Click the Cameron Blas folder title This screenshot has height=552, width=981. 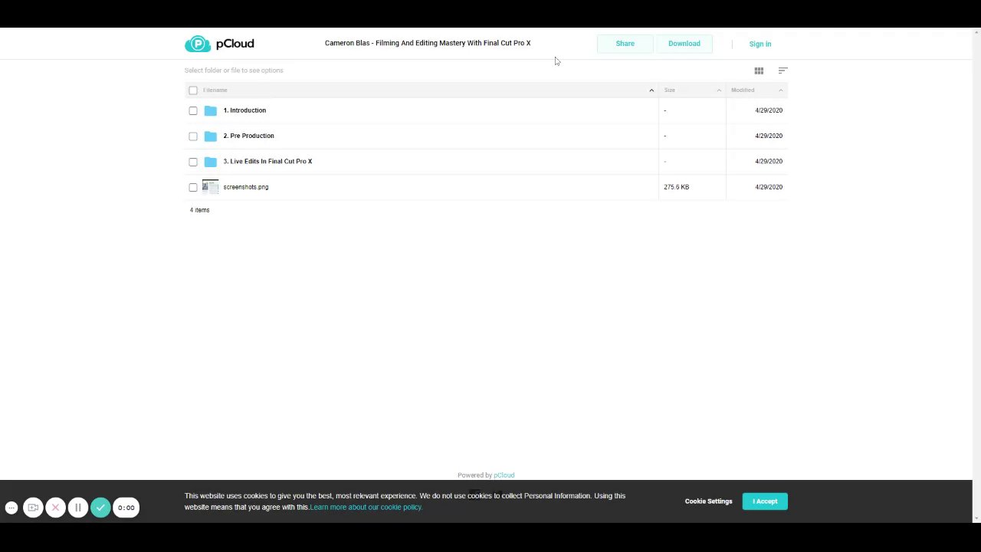(428, 43)
